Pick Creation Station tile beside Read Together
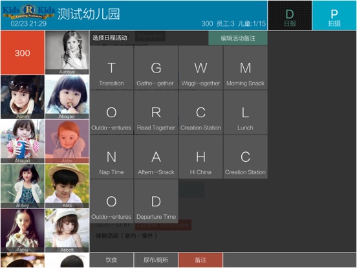 [200, 112]
